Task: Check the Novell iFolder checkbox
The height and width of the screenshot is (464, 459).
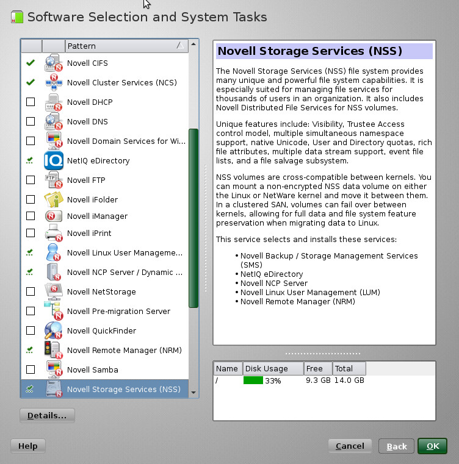Action: coord(31,199)
